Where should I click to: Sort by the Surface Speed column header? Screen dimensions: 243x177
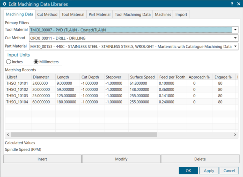[142, 77]
